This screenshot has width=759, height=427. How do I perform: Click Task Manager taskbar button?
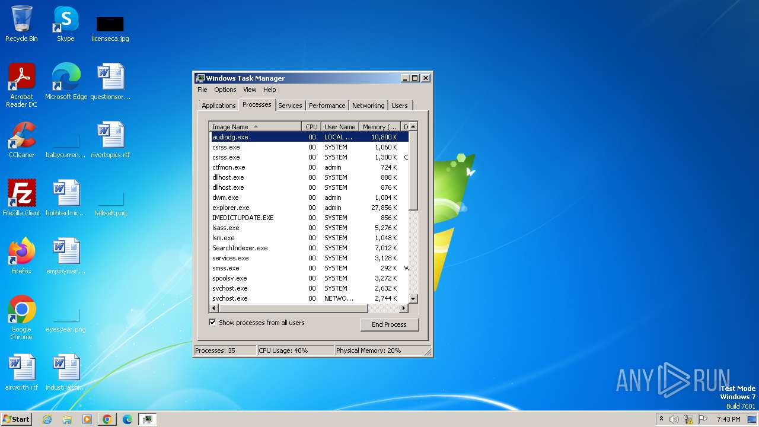coord(147,419)
